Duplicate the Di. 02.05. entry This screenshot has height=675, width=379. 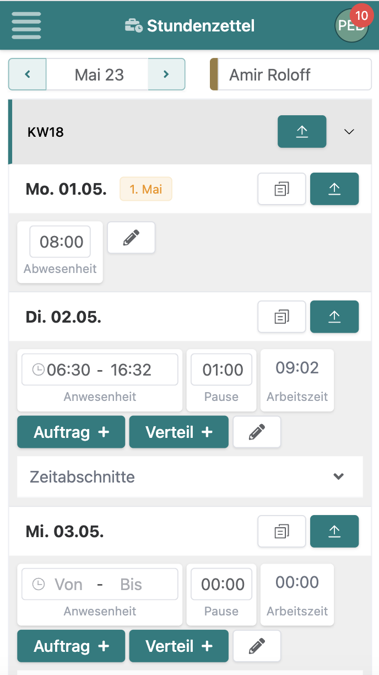[281, 317]
